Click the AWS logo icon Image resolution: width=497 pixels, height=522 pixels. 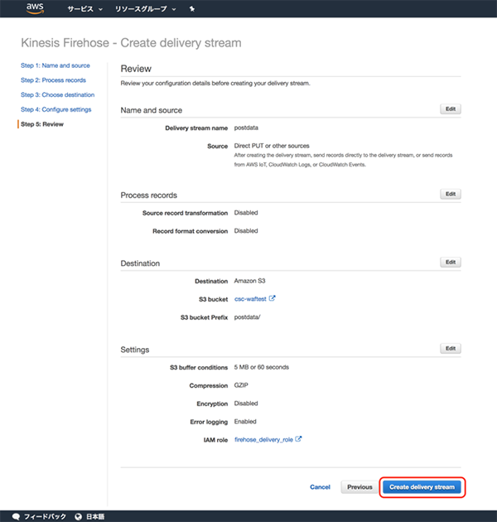34,9
